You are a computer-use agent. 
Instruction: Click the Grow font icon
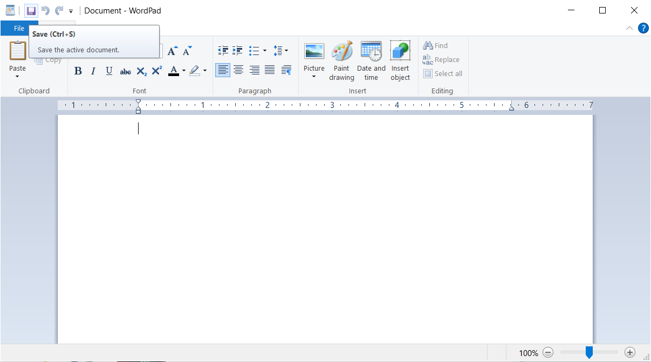pos(172,51)
